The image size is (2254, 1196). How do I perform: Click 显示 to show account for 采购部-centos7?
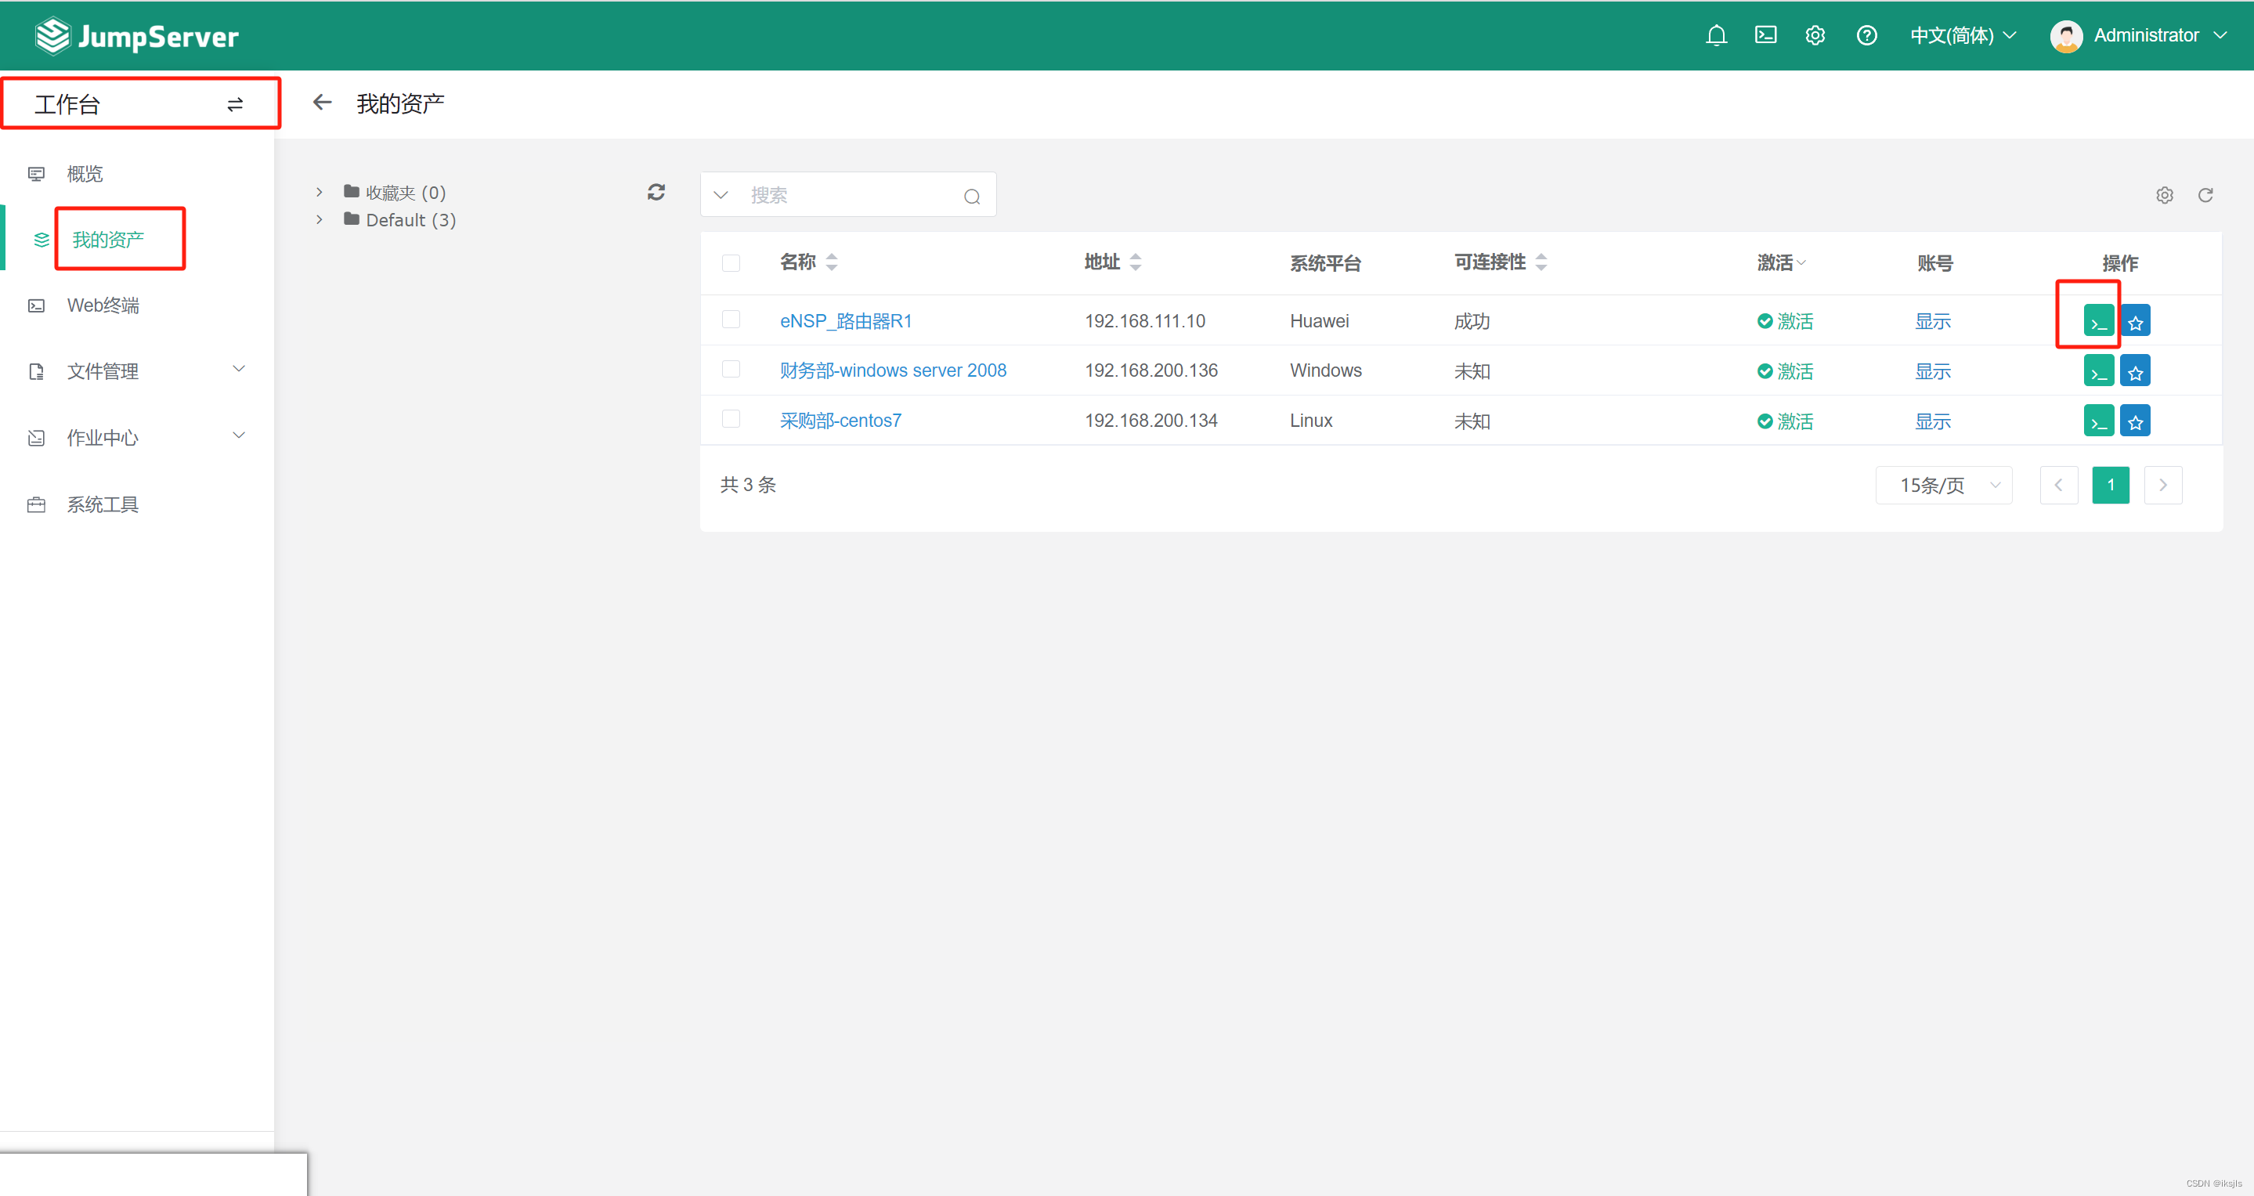(x=1933, y=420)
